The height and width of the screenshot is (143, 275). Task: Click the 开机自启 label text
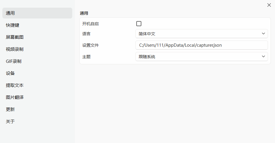(x=90, y=24)
